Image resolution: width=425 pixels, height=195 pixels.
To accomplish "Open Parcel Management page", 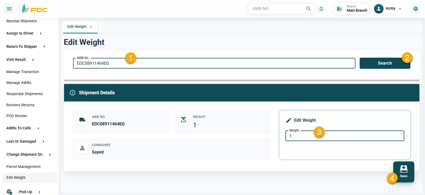I will pyautogui.click(x=23, y=167).
